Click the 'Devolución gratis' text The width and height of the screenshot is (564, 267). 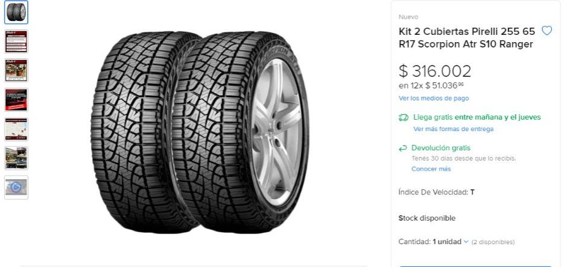tap(440, 148)
